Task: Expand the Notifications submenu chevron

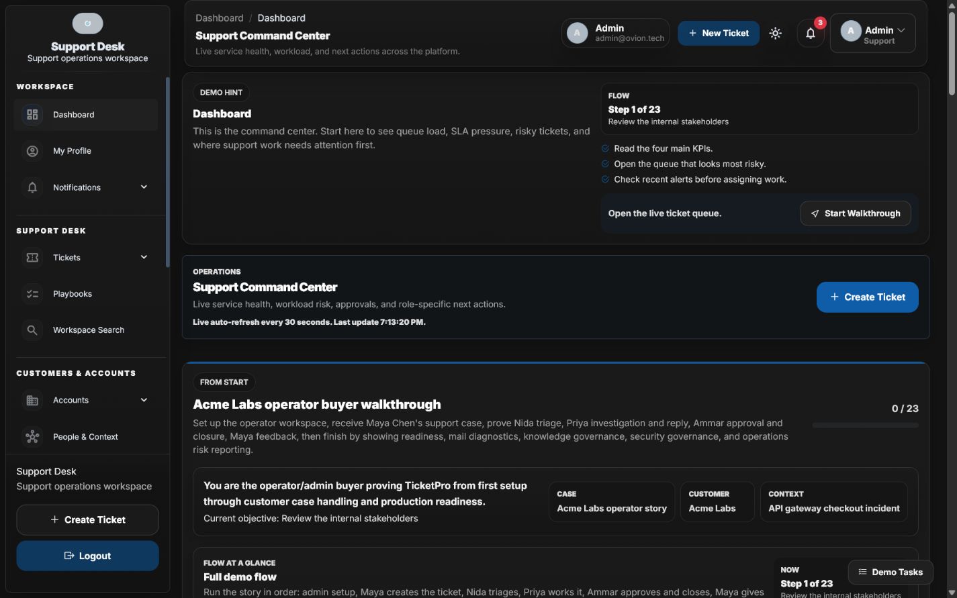Action: pos(144,187)
